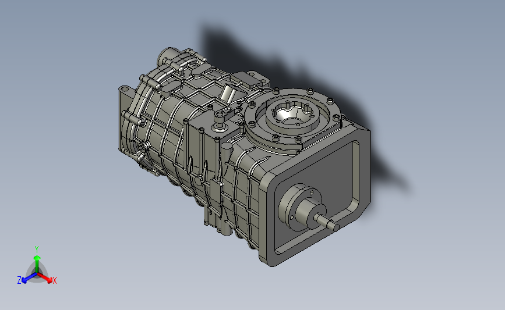
Task: Click the blue Z axis arrow of the triad
Action: 29,278
